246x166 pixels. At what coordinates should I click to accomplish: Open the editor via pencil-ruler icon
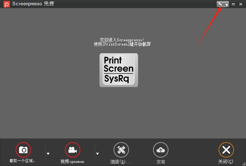point(121,150)
